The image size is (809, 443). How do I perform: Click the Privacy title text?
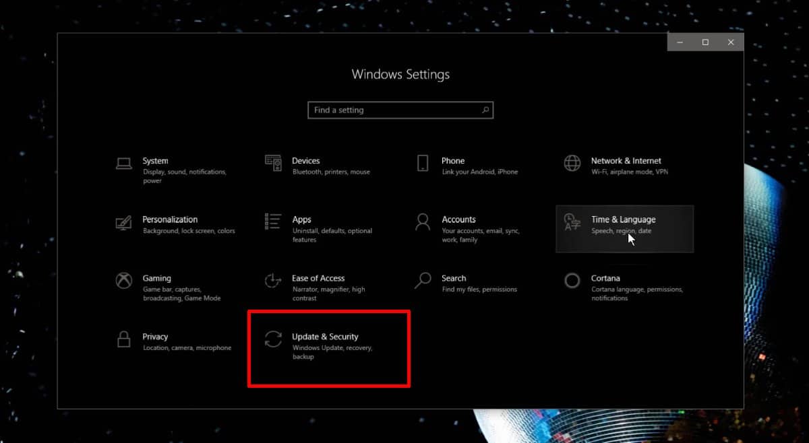[x=155, y=337]
